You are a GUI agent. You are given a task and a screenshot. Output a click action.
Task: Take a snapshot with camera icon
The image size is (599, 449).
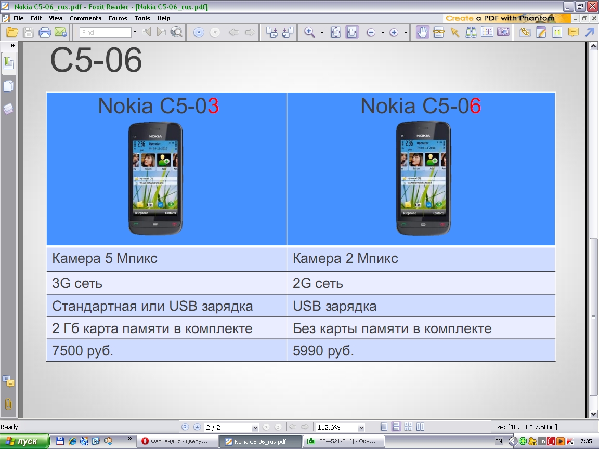click(503, 32)
